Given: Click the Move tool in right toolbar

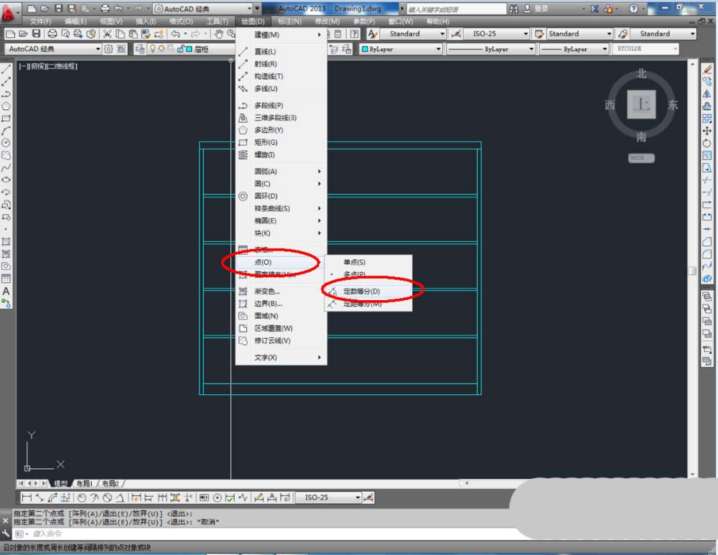Looking at the screenshot, I should [x=707, y=131].
